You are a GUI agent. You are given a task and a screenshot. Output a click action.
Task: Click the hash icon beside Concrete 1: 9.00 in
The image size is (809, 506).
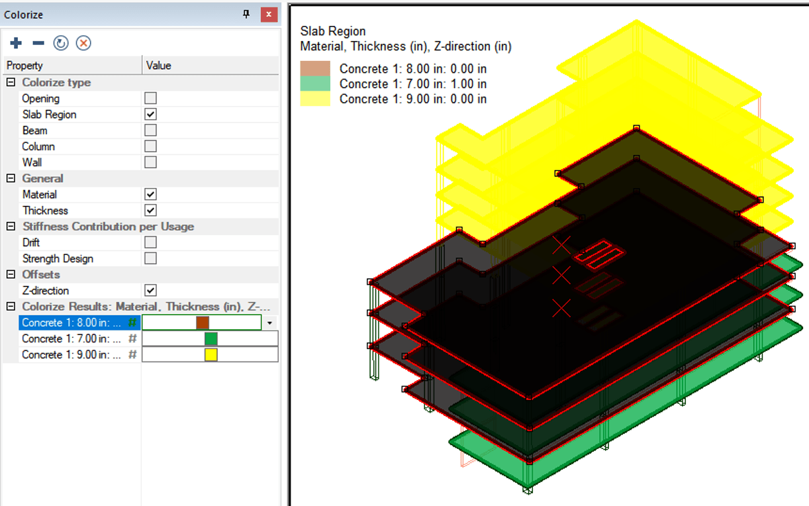[x=132, y=354]
